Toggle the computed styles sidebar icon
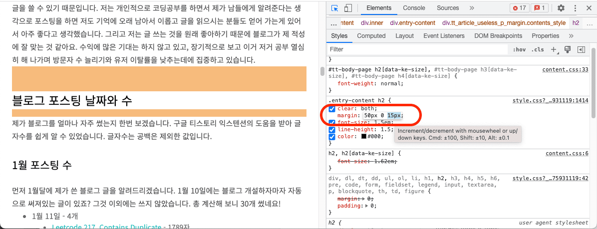 tap(581, 49)
